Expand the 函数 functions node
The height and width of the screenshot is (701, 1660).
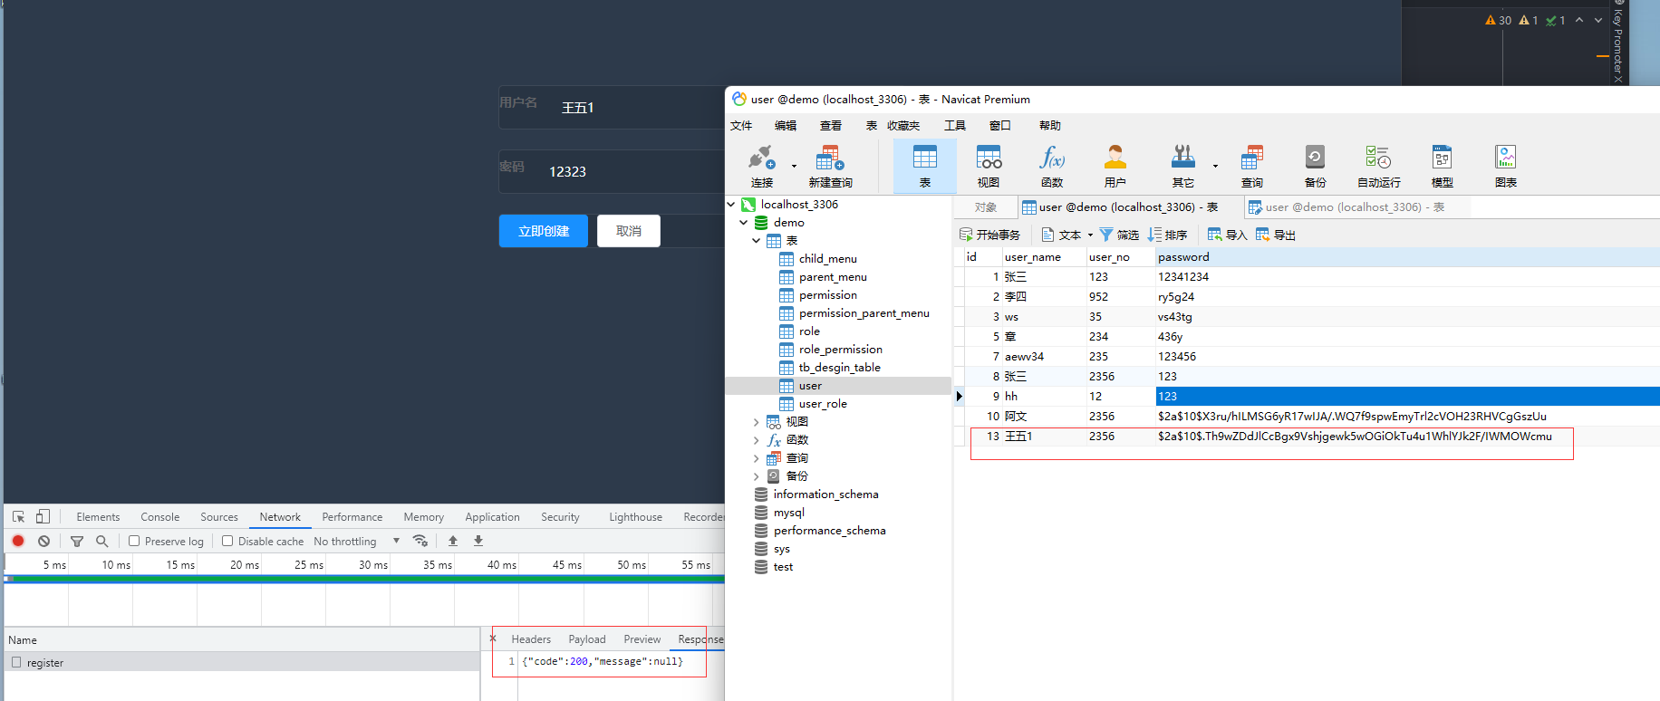pyautogui.click(x=757, y=440)
